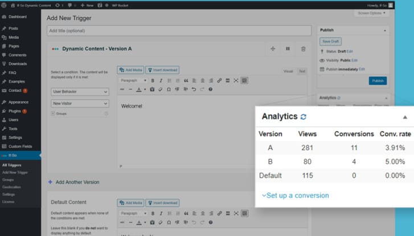Open keyboard shortcuts help in Version A editor
This screenshot has width=414, height=236.
click(211, 89)
